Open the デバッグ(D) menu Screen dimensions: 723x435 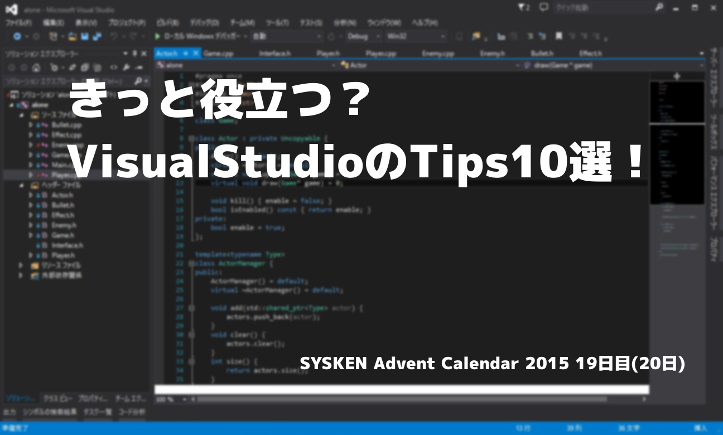[x=204, y=22]
